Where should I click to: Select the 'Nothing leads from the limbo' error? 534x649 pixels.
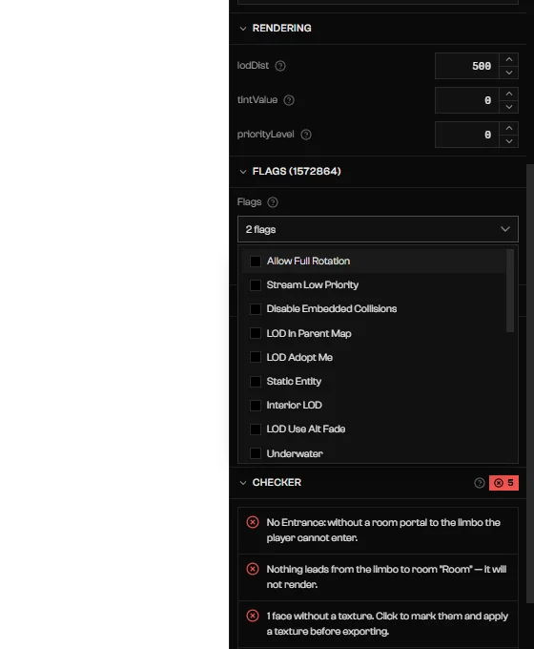pos(378,577)
